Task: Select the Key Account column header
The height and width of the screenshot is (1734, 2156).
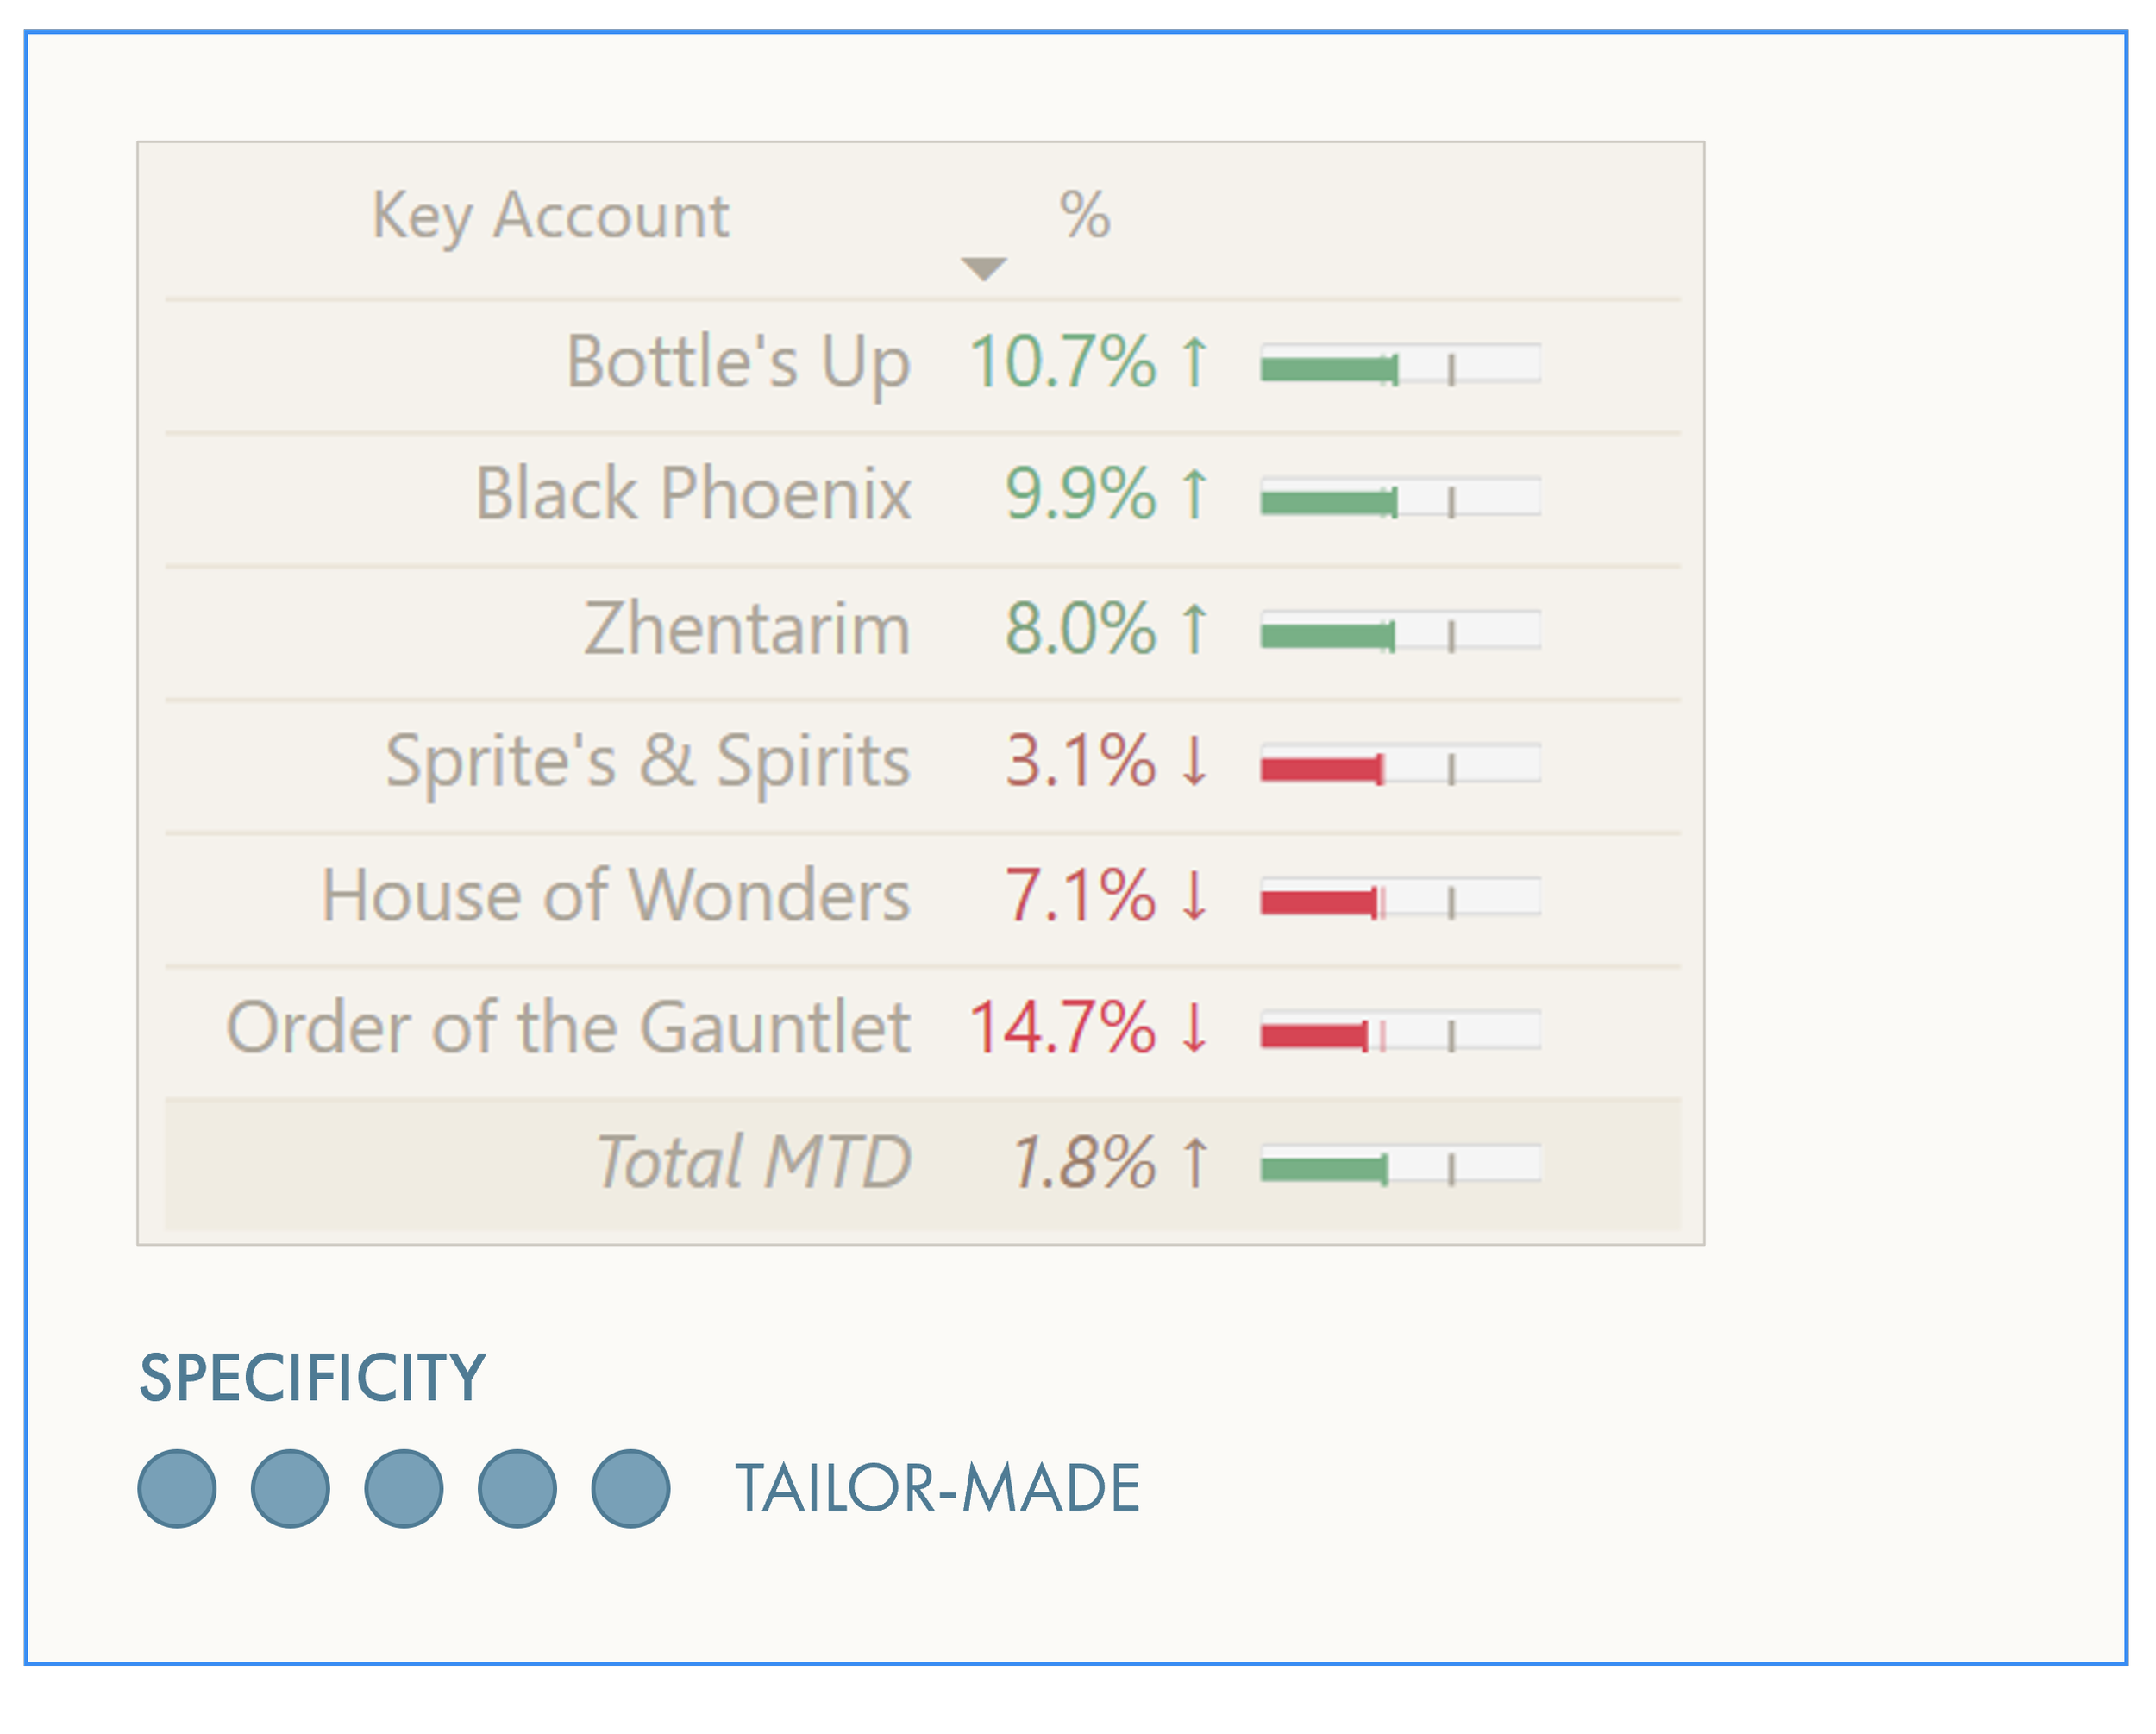Action: [550, 215]
